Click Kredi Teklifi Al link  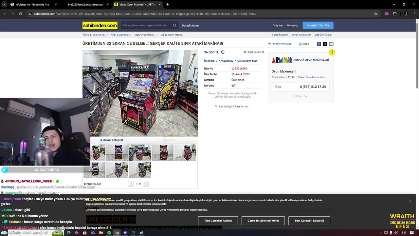coord(254,52)
